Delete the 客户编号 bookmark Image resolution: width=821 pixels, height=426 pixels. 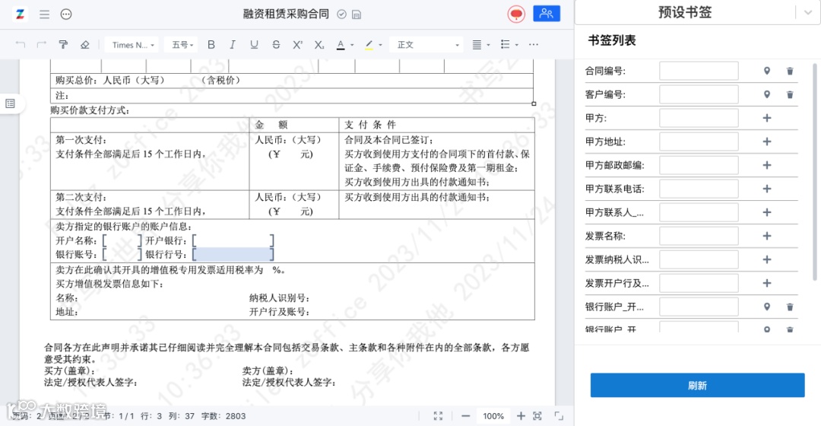[790, 95]
